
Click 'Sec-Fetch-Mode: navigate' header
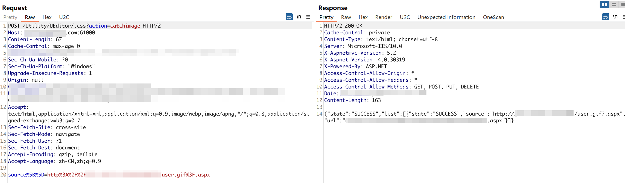[44, 134]
